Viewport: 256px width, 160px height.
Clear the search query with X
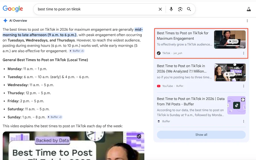[160, 9]
